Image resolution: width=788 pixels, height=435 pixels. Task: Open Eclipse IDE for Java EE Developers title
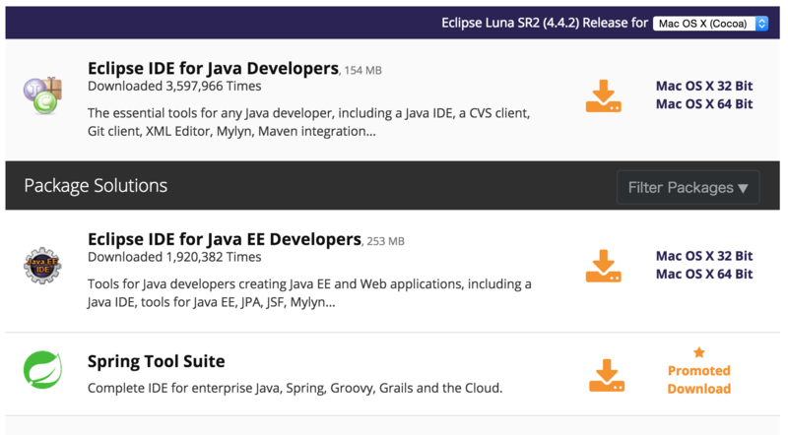(225, 239)
